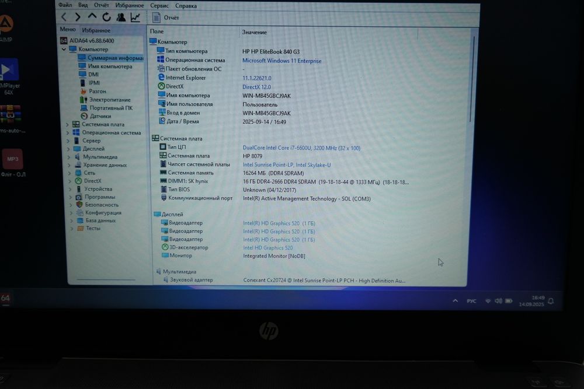Expand the Системная плата tree node
Viewport: 584px width, 389px height.
67,125
